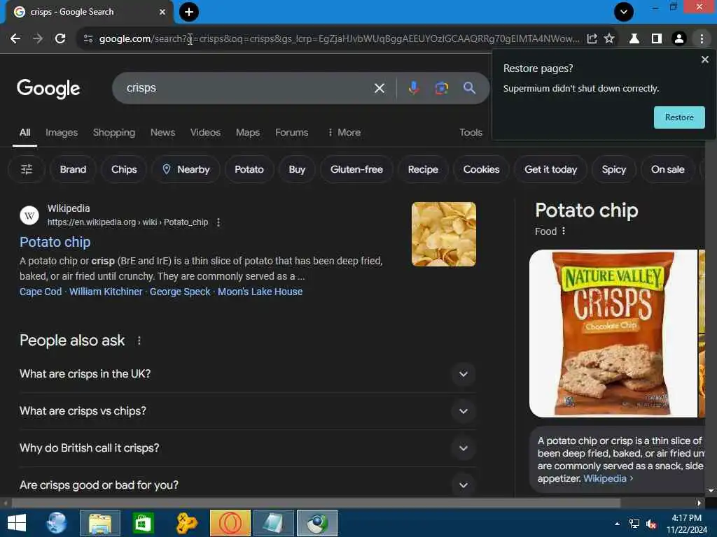View site information icon in address bar

[88, 39]
